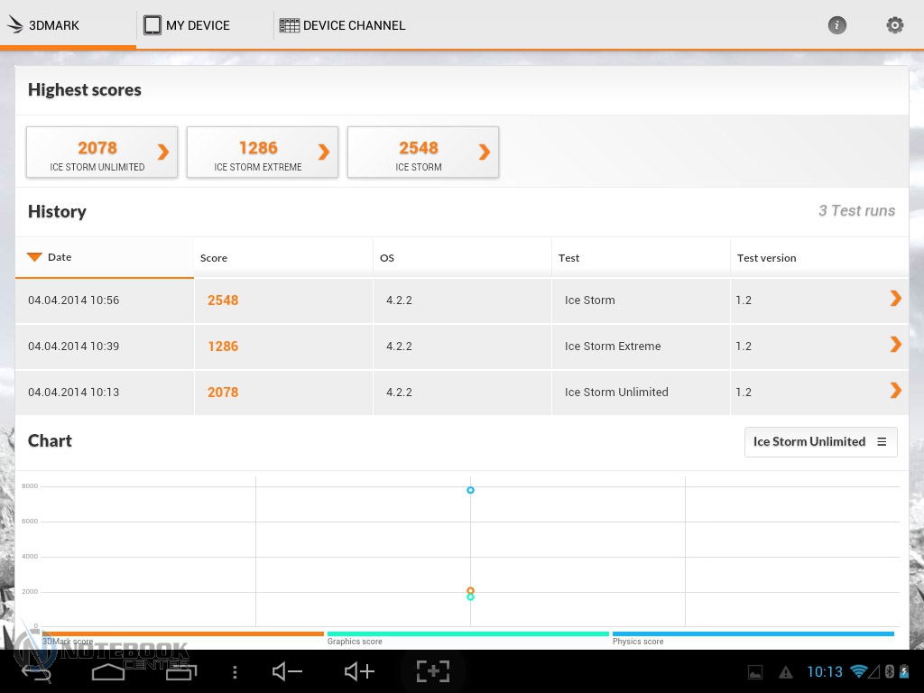
Task: Open the info icon in top bar
Action: tap(837, 25)
